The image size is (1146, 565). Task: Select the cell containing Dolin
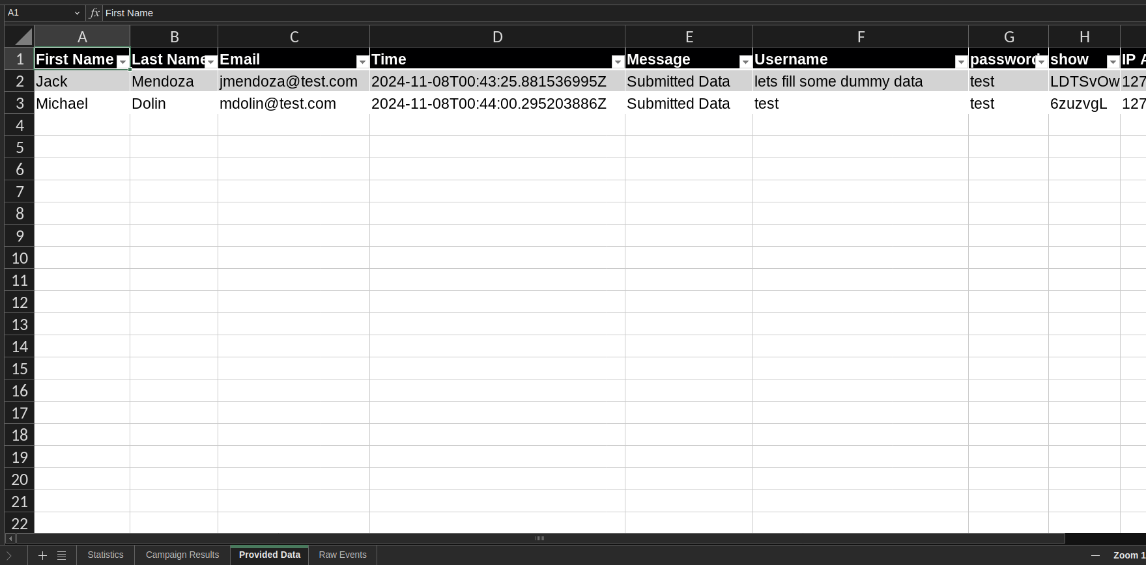174,103
